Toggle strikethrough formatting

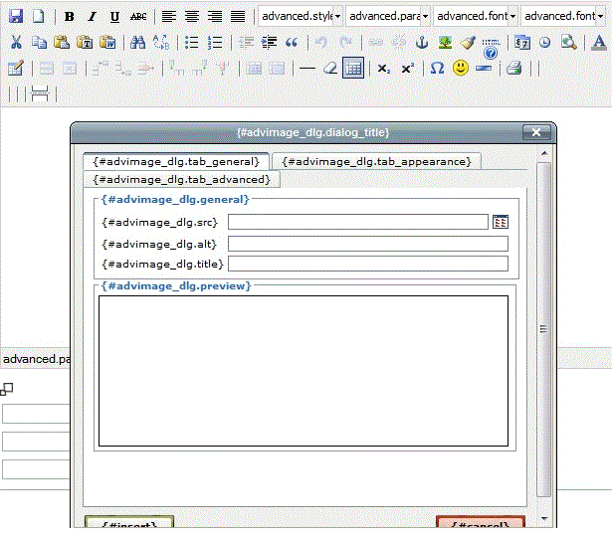138,17
